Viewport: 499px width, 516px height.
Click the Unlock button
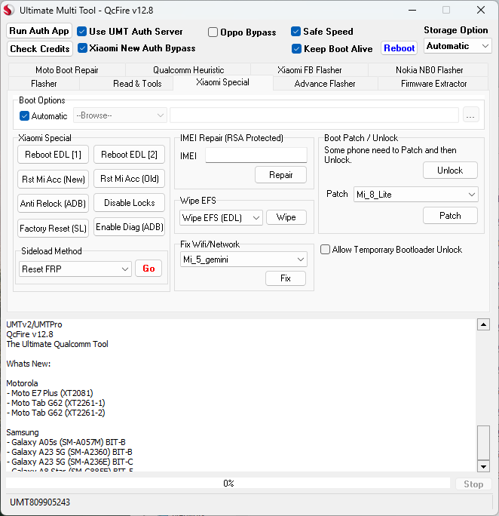450,170
